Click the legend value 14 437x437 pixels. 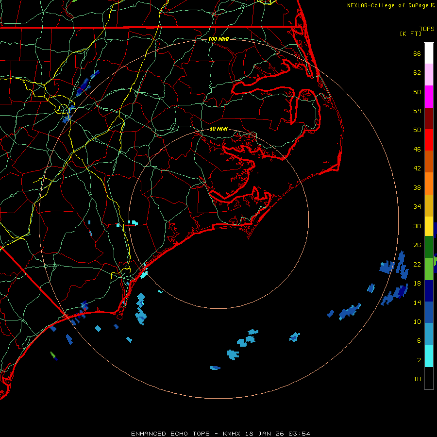[417, 303]
